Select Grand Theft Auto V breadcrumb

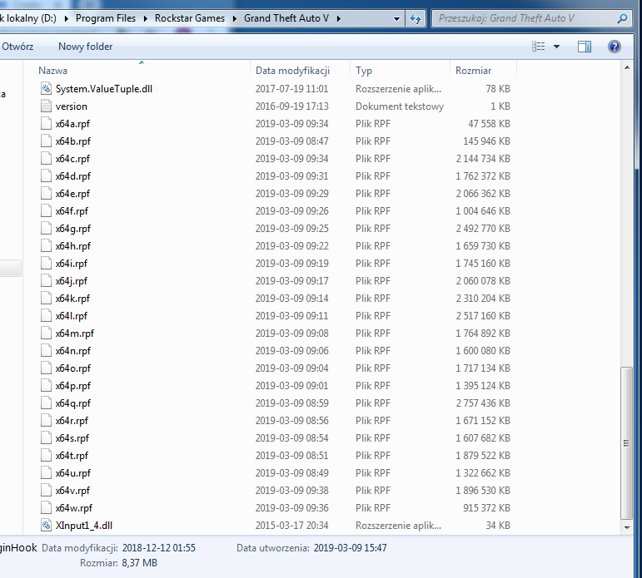286,18
